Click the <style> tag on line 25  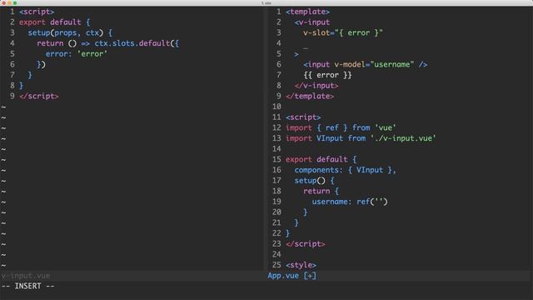pos(301,265)
